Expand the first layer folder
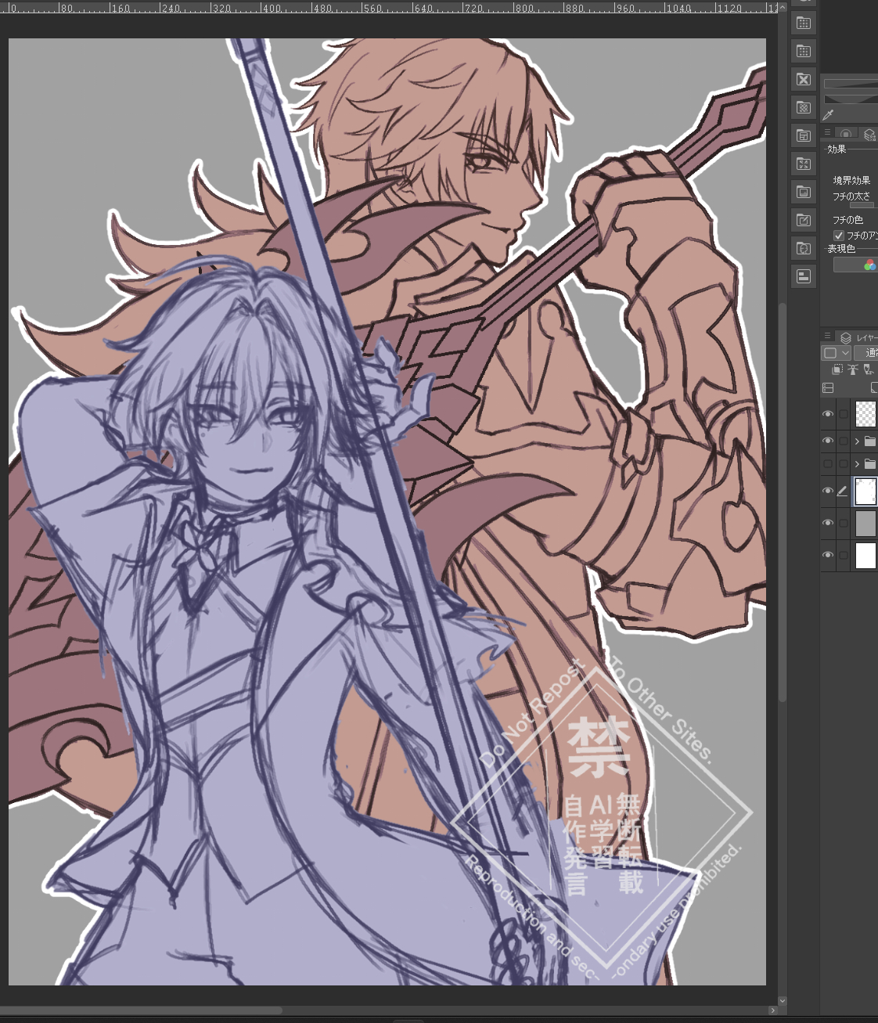 click(x=857, y=441)
